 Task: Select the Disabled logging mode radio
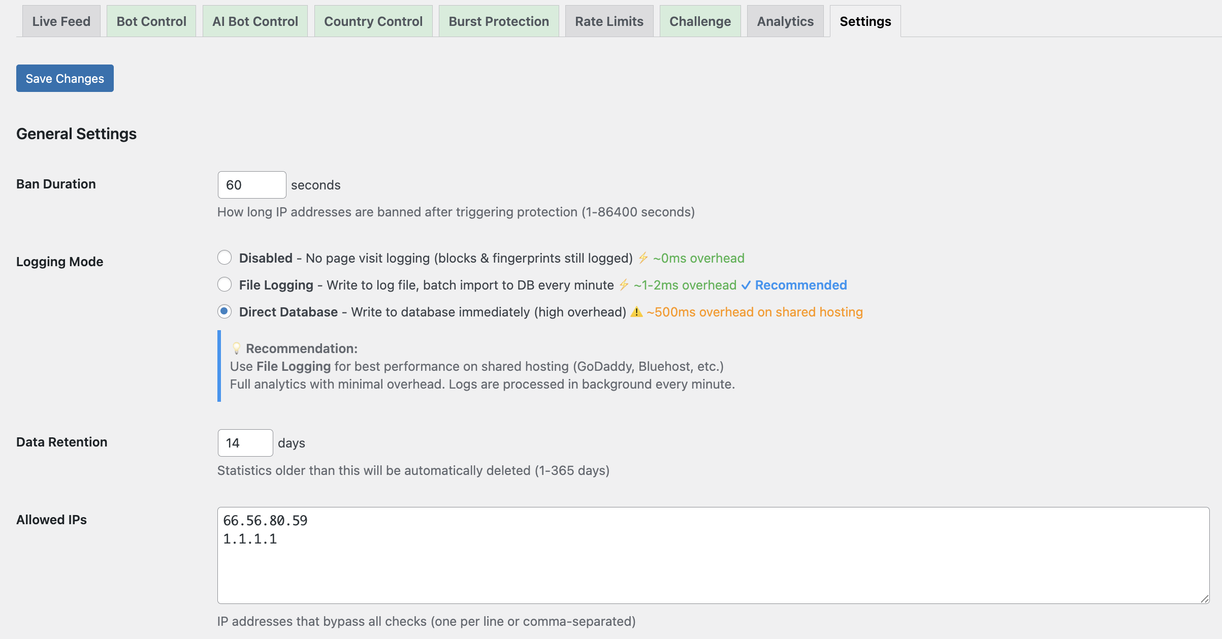tap(224, 258)
